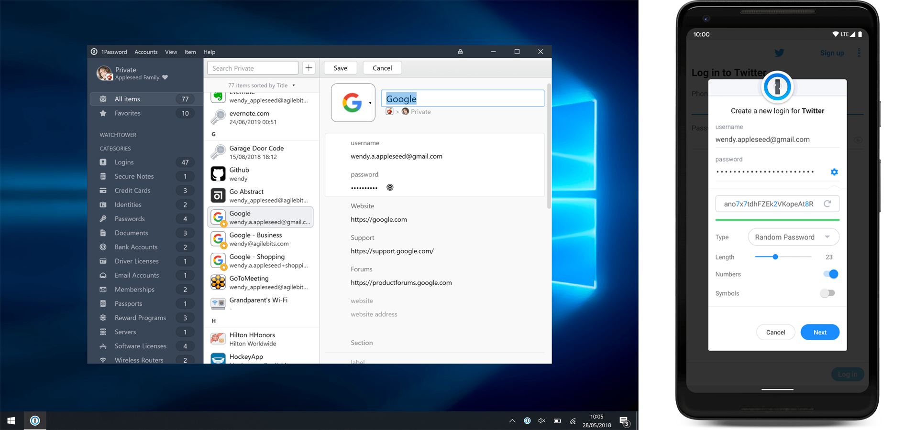Open the View menu
This screenshot has width=916, height=430.
pyautogui.click(x=171, y=52)
